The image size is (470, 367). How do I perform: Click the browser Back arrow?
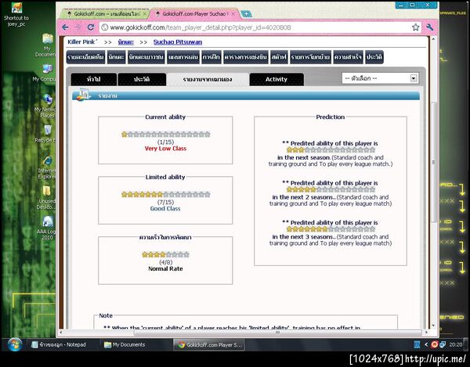point(65,27)
